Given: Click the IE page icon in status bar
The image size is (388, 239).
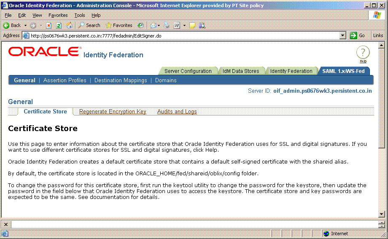Looking at the screenshot, I should coord(5,234).
